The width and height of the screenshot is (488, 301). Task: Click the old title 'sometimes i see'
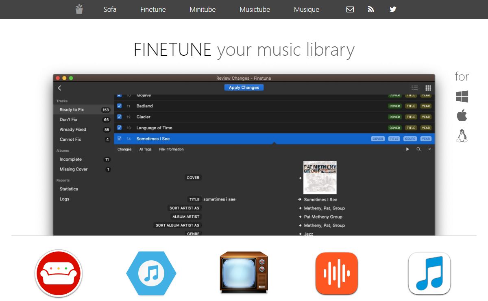(x=219, y=199)
